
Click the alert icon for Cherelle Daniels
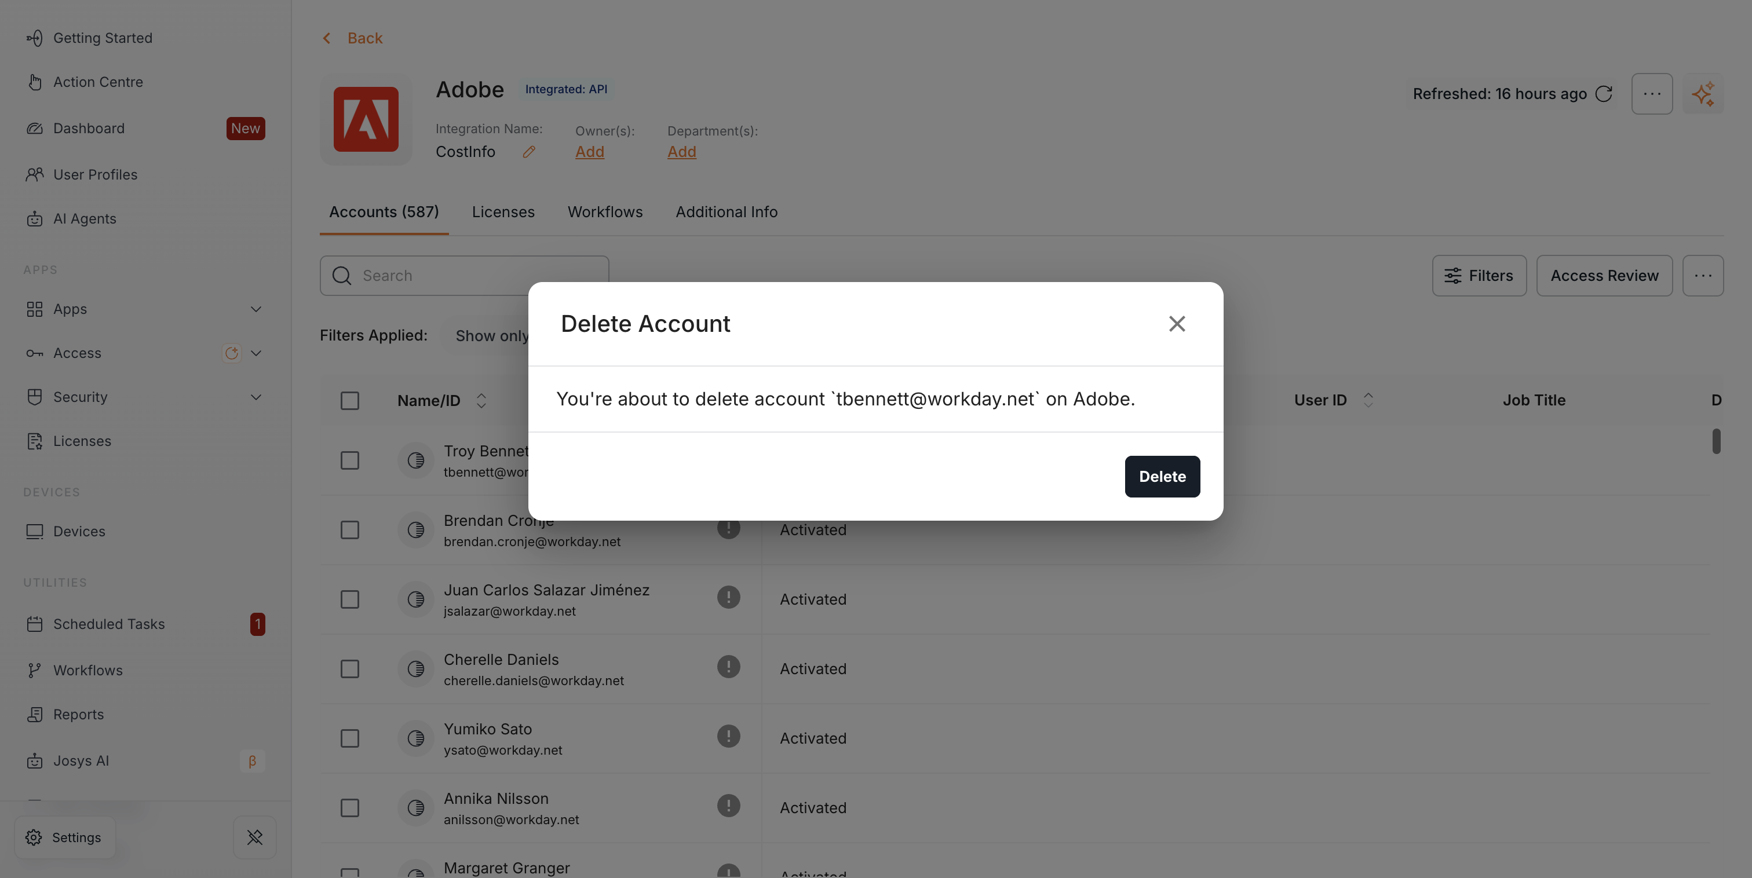(728, 667)
